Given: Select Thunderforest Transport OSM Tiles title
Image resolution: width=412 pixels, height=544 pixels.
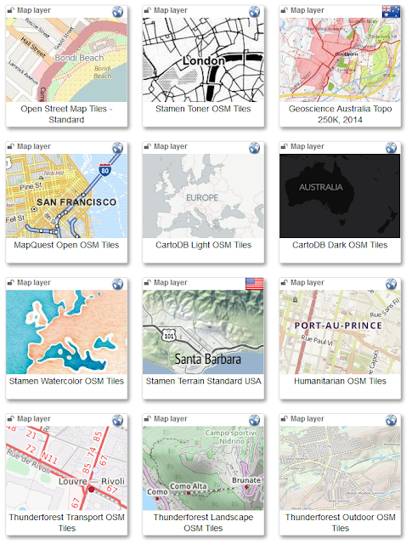Looking at the screenshot, I should tap(66, 523).
